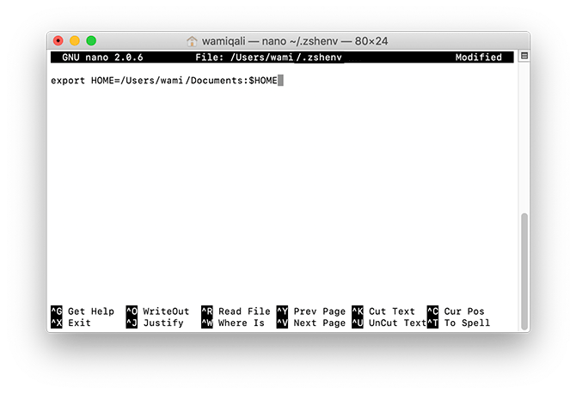Click the GNU nano 2.0.6 header text
This screenshot has width=576, height=393.
click(102, 57)
